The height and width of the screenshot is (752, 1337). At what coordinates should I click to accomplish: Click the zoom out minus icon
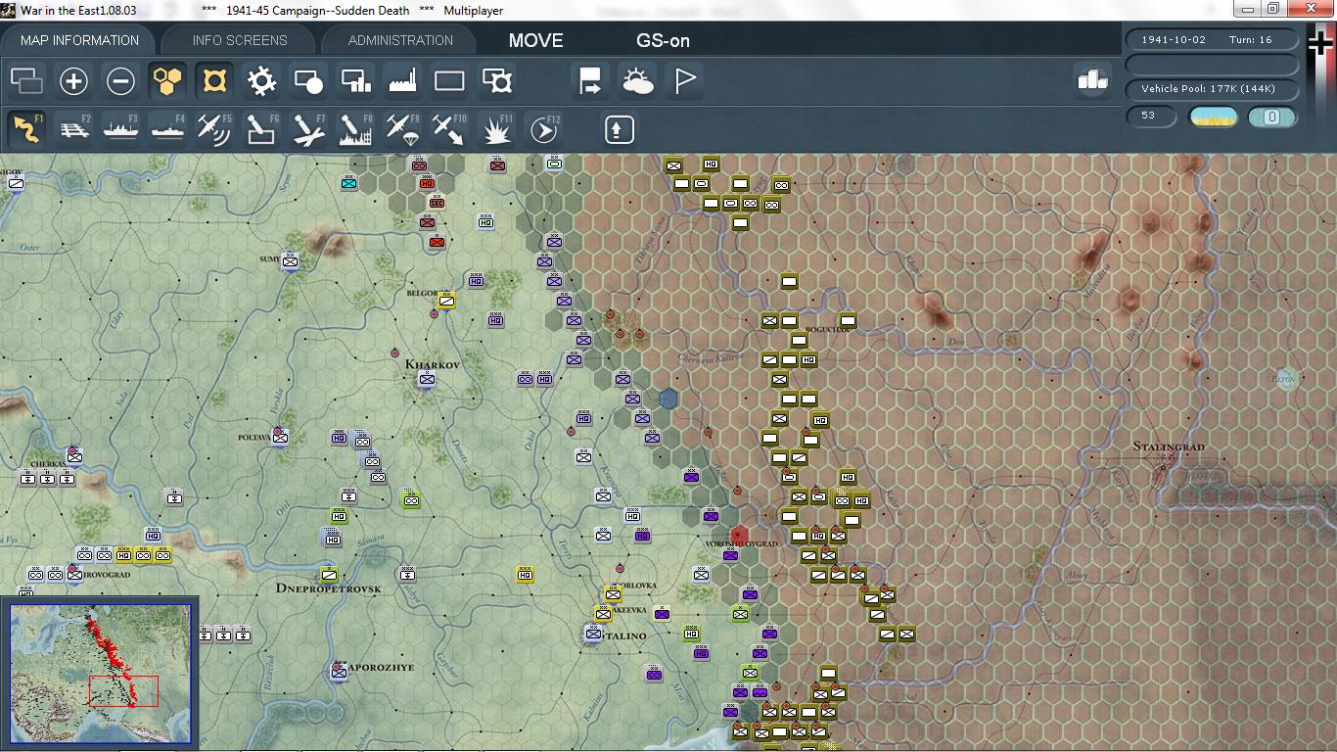120,81
